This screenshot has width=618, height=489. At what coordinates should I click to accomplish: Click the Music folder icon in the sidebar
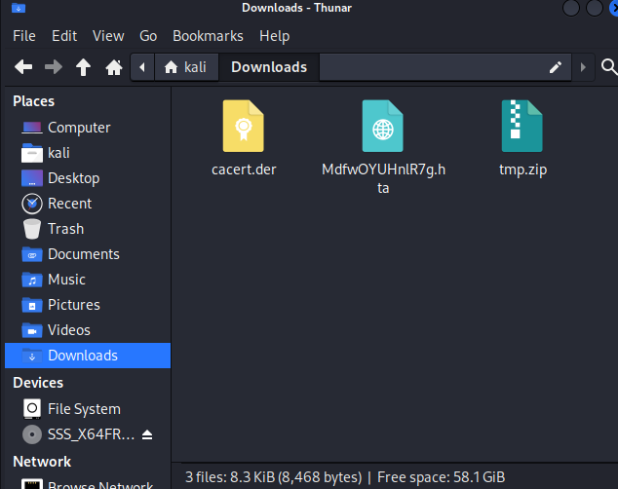32,280
